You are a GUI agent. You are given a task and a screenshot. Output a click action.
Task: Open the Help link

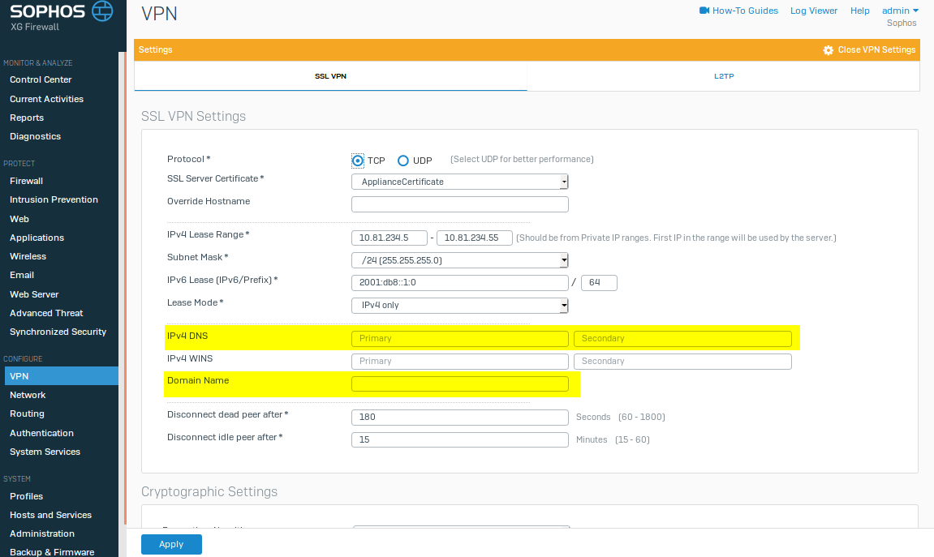859,11
